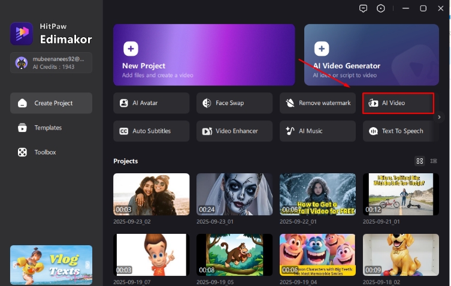
Task: Click the HitPaw Edimakor logo icon
Action: (22, 34)
